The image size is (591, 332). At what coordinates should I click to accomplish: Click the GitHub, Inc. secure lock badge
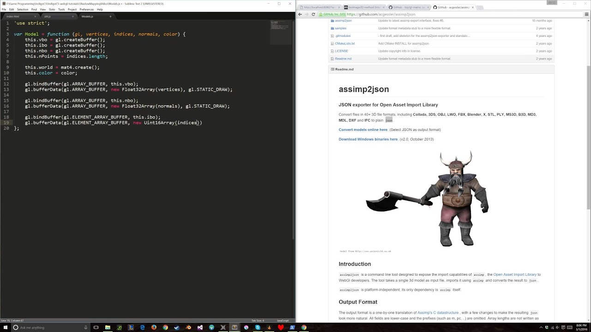(332, 14)
